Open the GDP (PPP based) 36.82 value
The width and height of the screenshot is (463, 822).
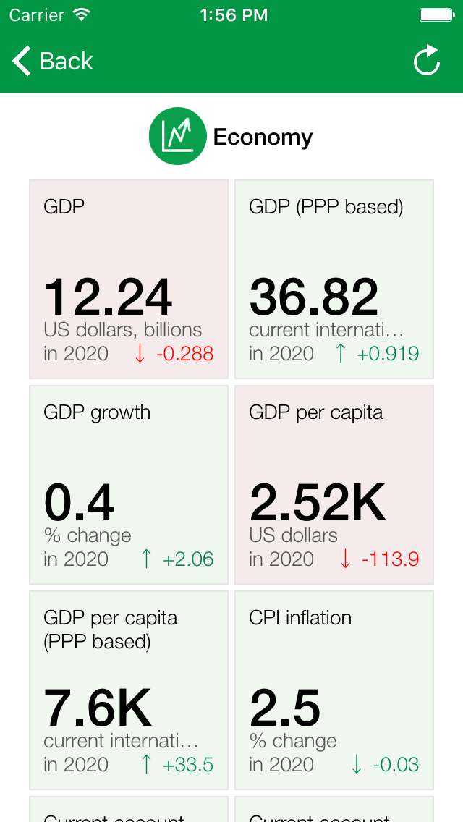pos(314,297)
